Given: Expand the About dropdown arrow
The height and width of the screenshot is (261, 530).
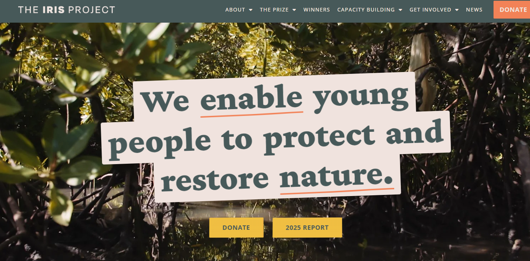Looking at the screenshot, I should tap(250, 10).
